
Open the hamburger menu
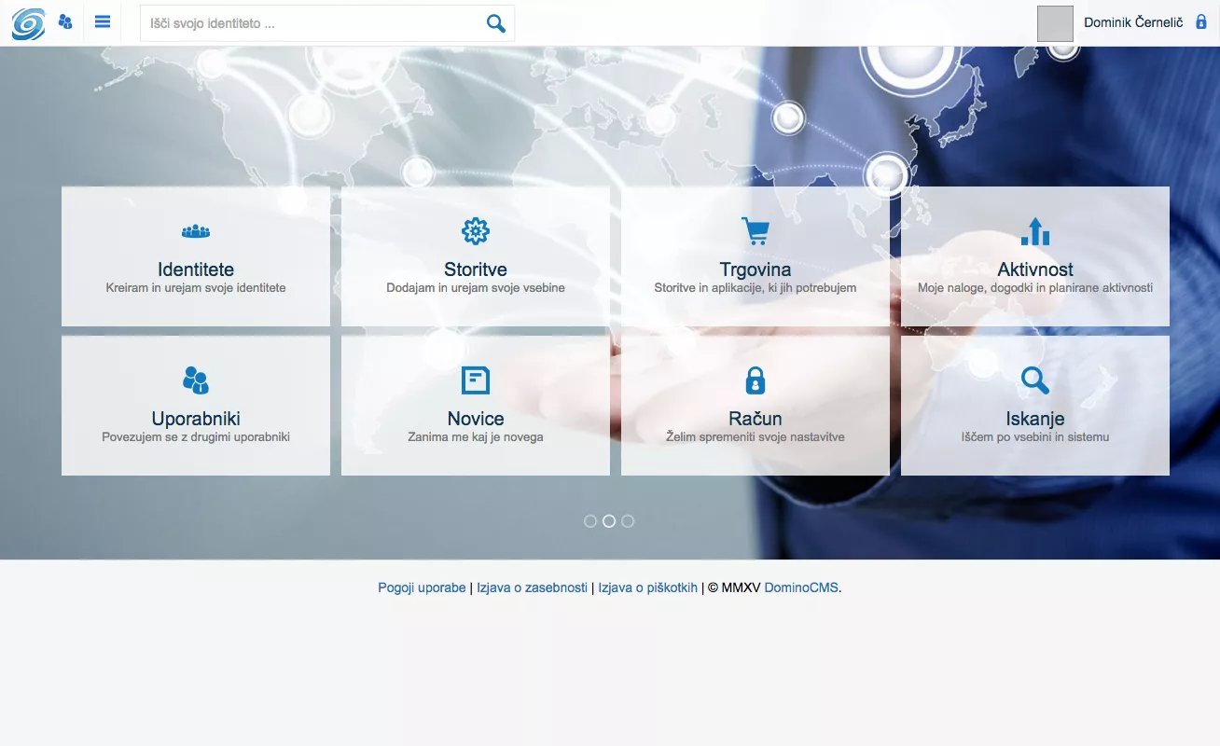coord(103,21)
